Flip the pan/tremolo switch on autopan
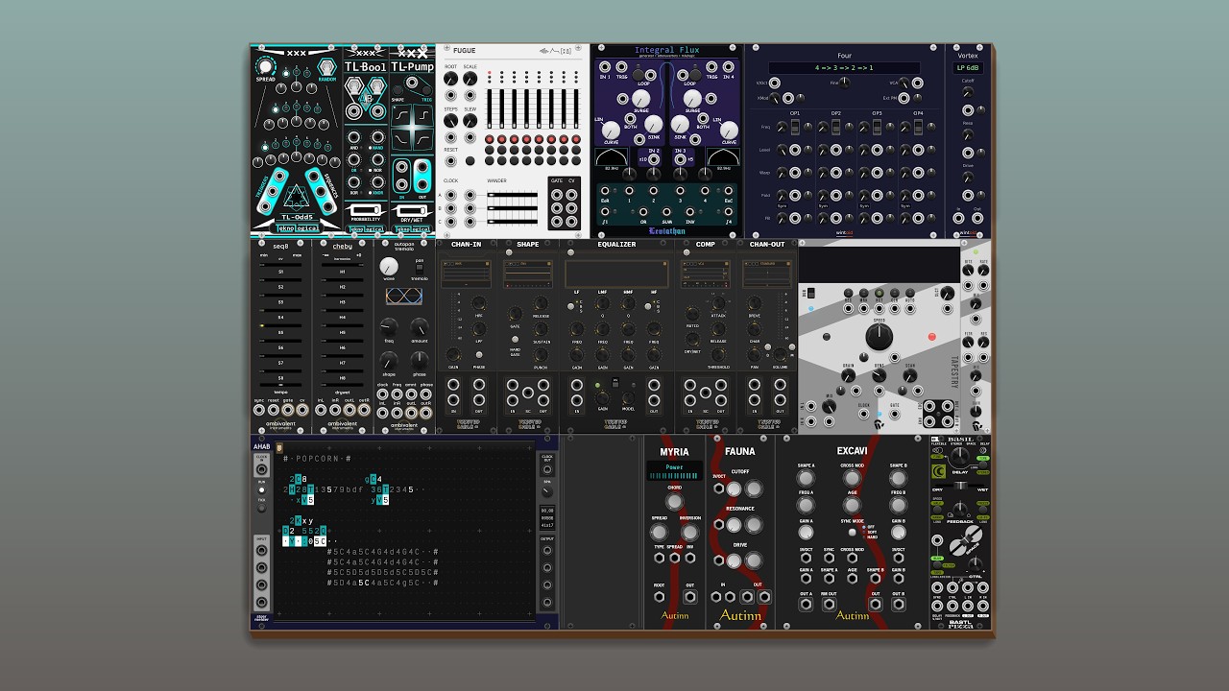 (420, 269)
